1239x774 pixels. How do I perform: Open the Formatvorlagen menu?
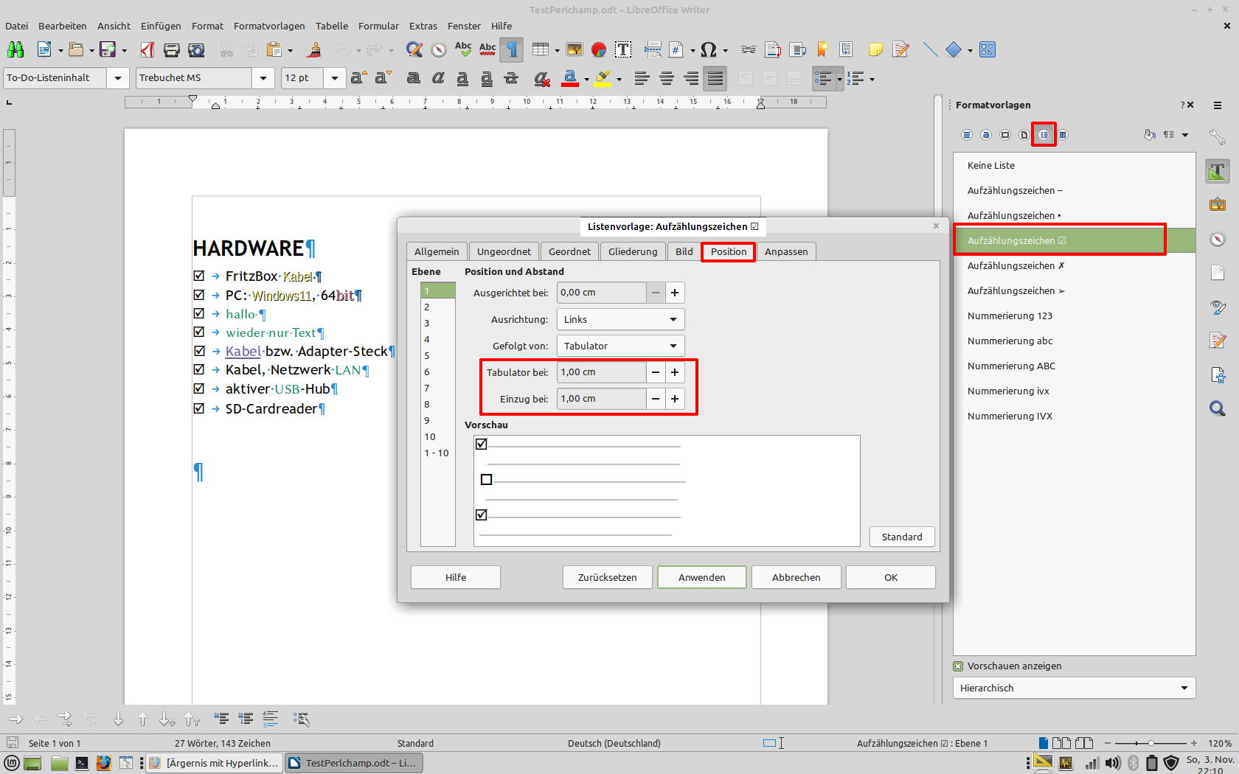(269, 26)
